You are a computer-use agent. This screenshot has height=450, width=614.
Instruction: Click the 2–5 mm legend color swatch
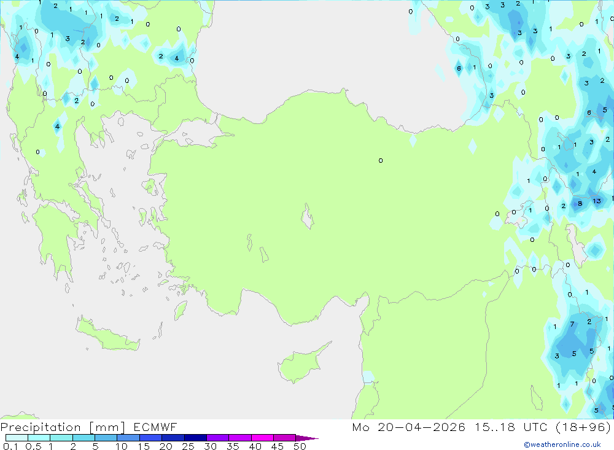pos(84,438)
